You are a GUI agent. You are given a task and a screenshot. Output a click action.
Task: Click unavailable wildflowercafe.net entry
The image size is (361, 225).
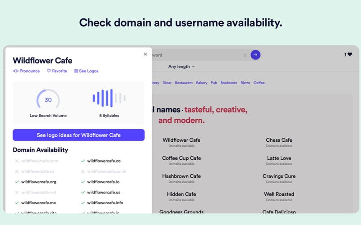39,193
